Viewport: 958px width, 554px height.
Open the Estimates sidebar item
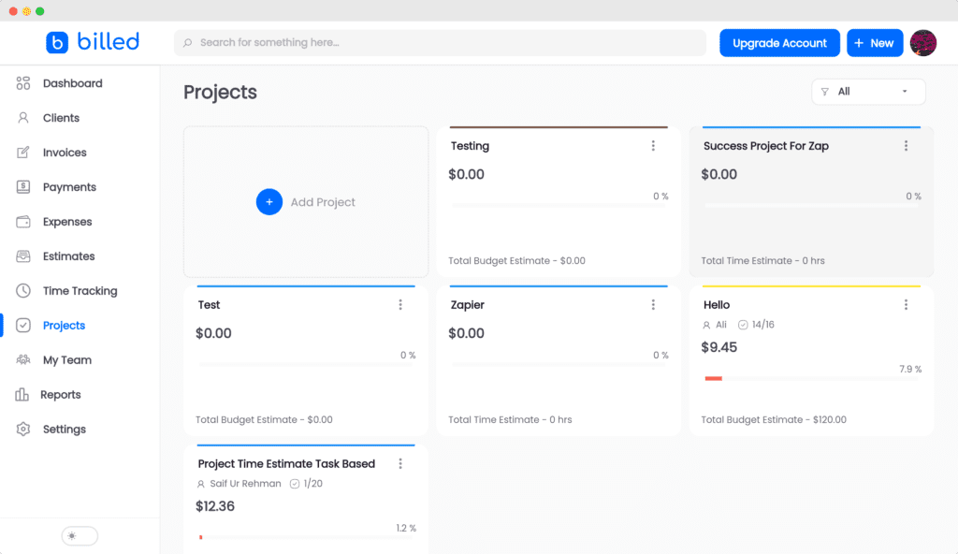pos(68,256)
